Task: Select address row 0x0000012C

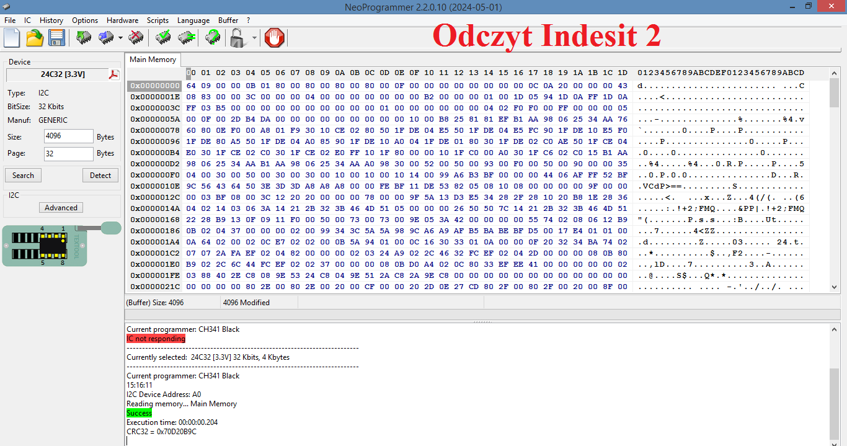Action: click(x=155, y=197)
